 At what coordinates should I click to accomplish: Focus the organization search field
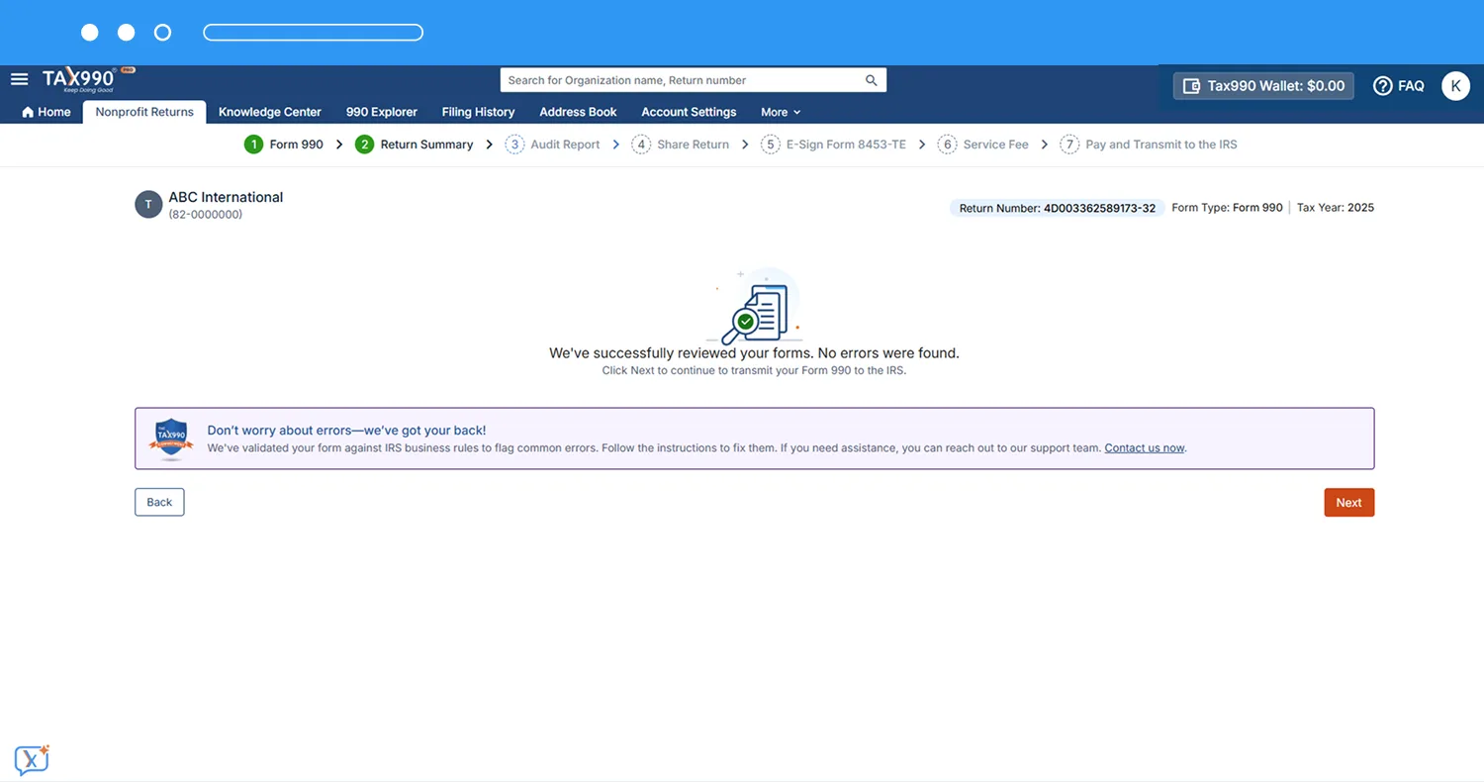pos(683,80)
